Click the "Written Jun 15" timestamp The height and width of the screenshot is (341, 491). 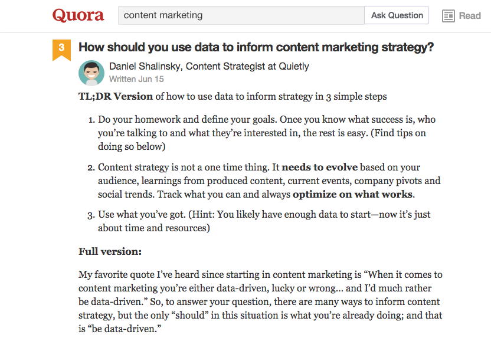tap(136, 79)
